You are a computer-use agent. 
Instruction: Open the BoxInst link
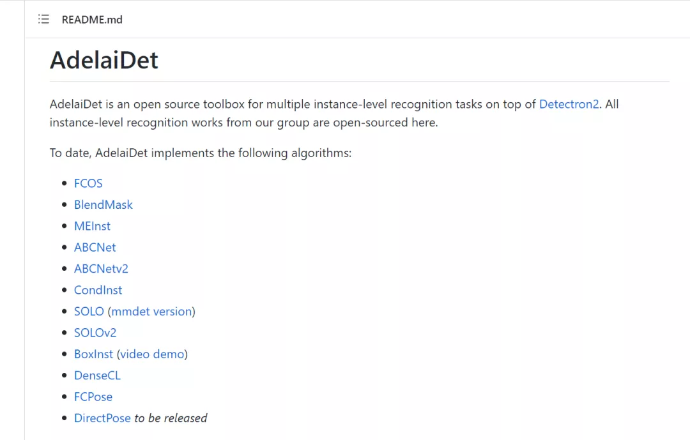(x=93, y=354)
